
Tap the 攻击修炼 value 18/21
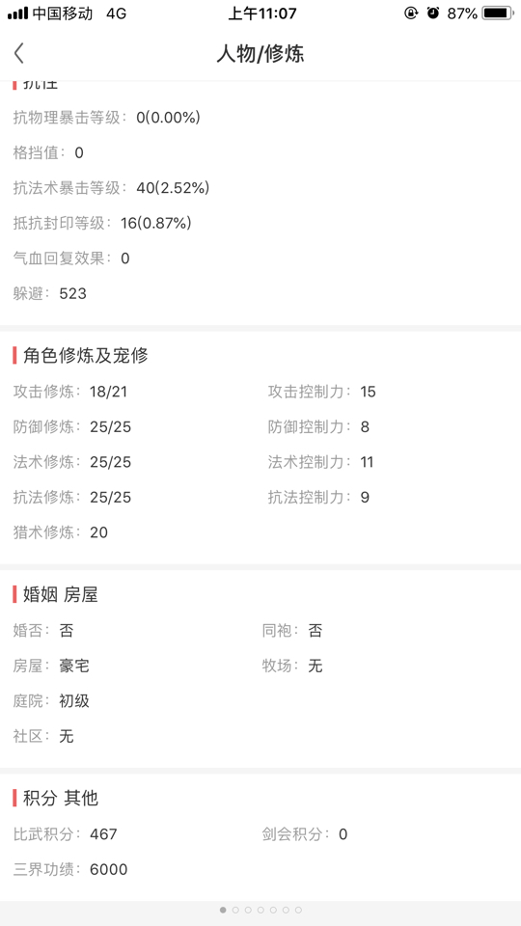pos(109,392)
